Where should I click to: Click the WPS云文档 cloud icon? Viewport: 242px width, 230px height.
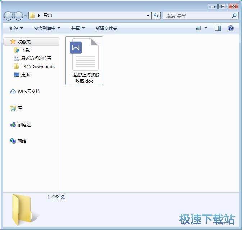click(13, 92)
